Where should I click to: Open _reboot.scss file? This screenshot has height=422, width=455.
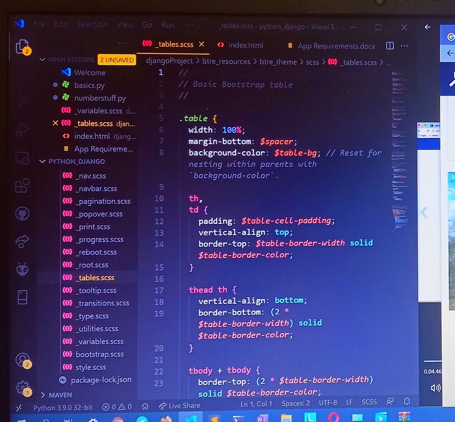[x=96, y=252]
